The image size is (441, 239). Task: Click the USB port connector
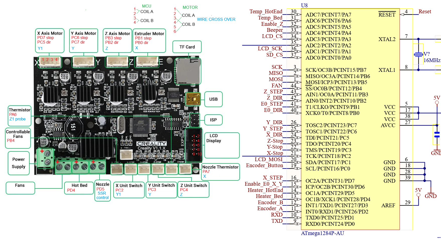click(193, 99)
